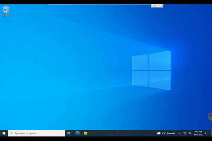Click the network icon in system tray

pyautogui.click(x=185, y=133)
